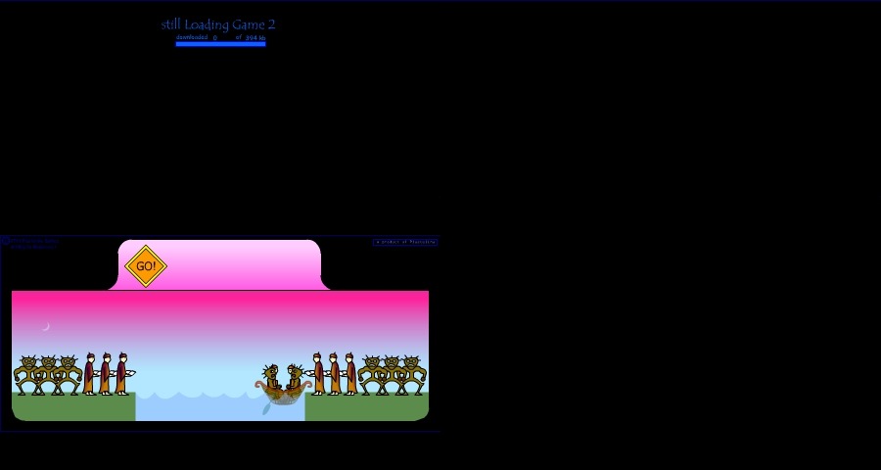Click left-bank cannibal standing next to the missionaries

coord(67,375)
